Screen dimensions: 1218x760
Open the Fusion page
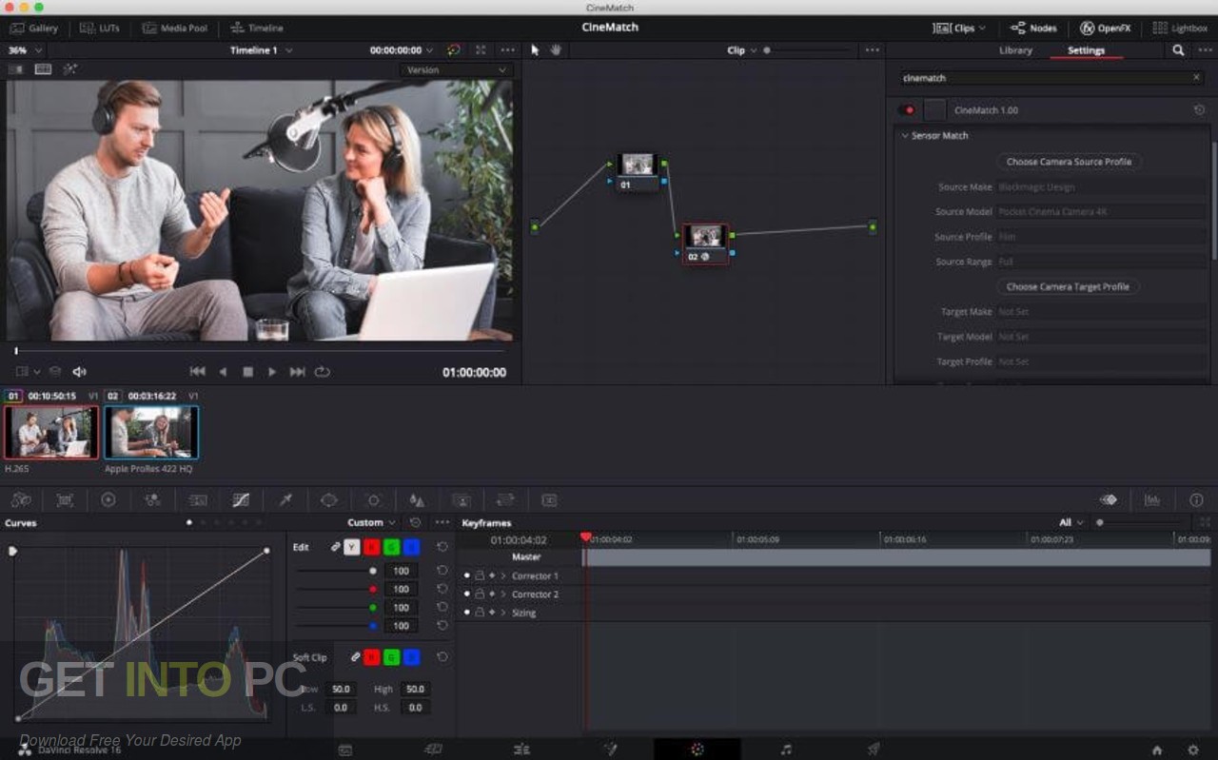coord(610,750)
